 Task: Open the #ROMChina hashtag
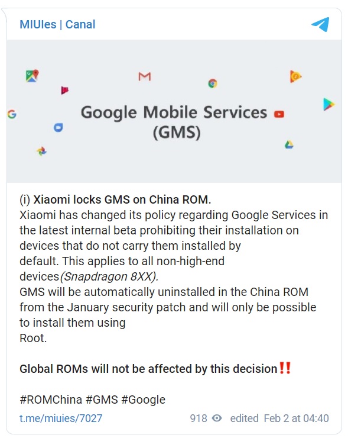pyautogui.click(x=51, y=400)
